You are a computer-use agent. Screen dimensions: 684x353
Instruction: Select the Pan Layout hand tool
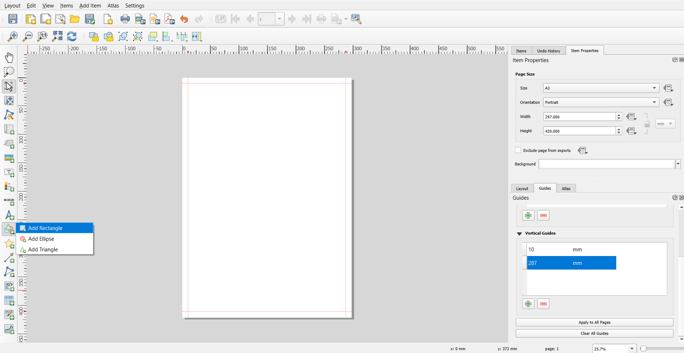pyautogui.click(x=9, y=57)
